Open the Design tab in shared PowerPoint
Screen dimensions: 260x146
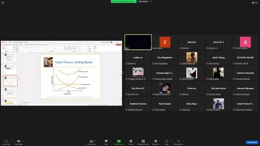[x=16, y=45]
